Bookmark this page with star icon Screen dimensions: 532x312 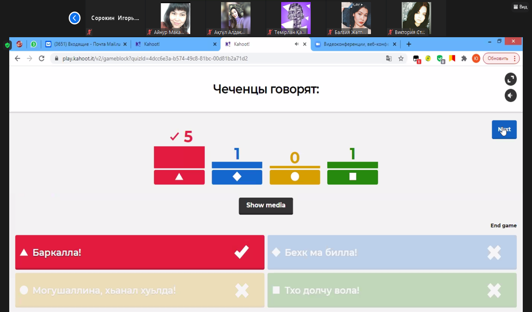point(401,58)
